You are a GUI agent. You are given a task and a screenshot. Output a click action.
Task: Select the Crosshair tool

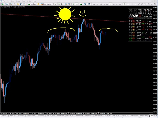point(128,4)
